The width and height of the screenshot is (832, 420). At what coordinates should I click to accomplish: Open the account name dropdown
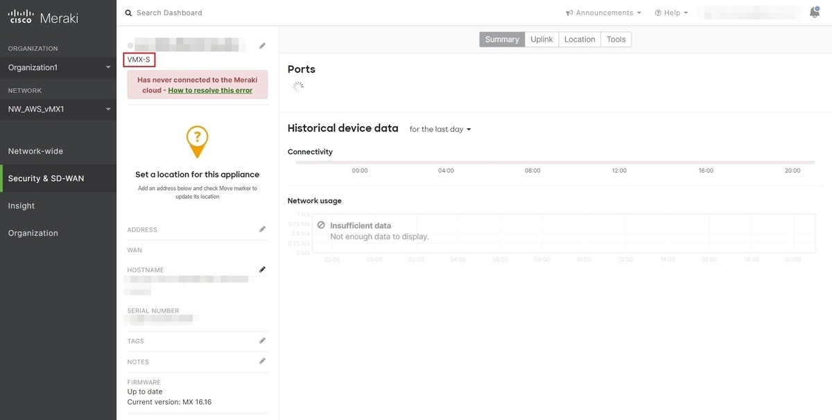pyautogui.click(x=750, y=12)
